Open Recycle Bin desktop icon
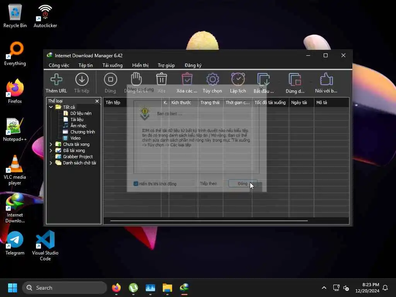 tap(15, 15)
